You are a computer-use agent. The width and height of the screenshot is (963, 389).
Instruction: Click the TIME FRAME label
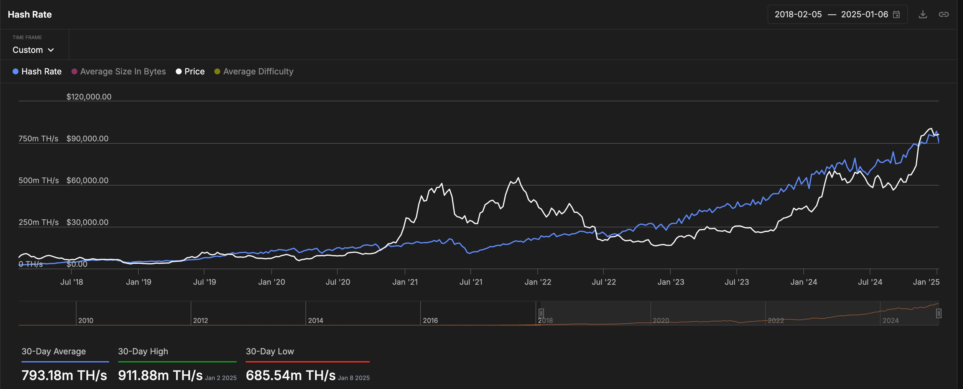(x=27, y=37)
